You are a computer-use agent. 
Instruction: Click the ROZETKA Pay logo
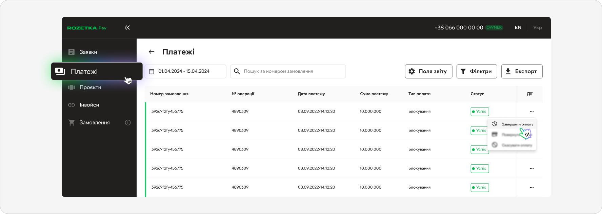click(x=87, y=28)
